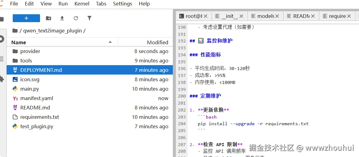
Task: Switch to the root@ terminal tab
Action: point(194,16)
